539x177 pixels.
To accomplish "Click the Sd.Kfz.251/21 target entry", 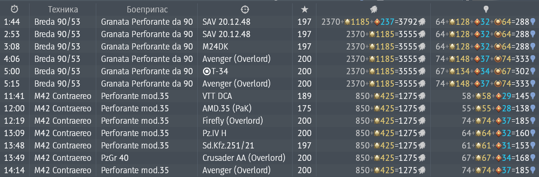I will pos(228,146).
